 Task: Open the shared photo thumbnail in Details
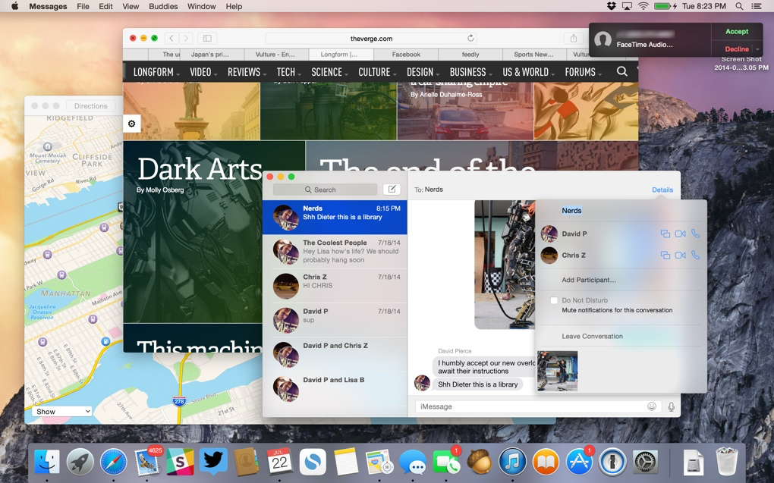(x=557, y=371)
